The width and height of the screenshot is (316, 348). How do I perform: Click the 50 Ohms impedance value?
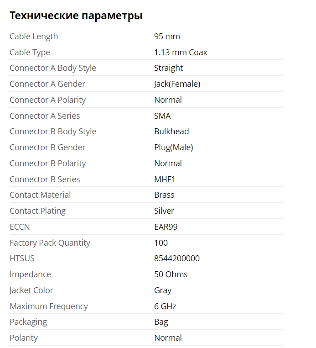point(171,274)
